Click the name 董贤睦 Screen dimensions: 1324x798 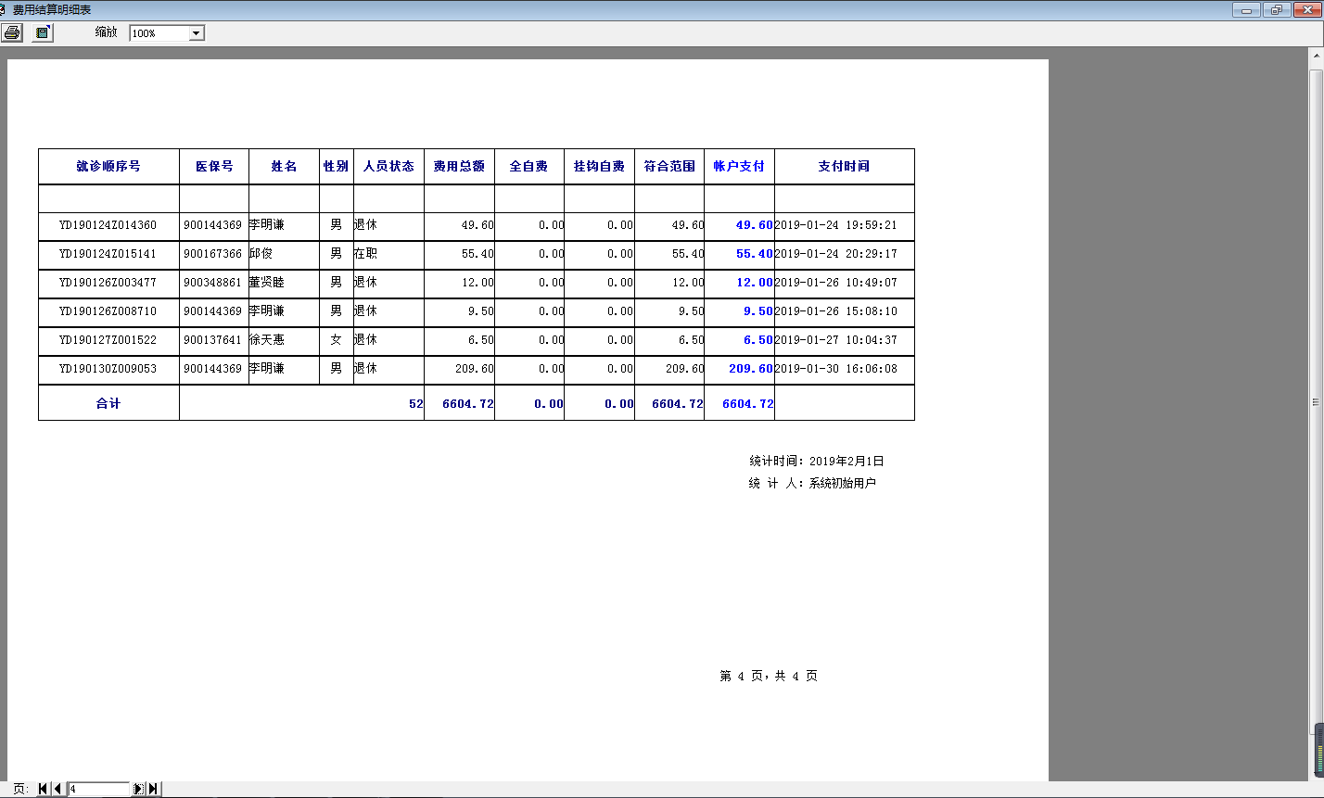coord(266,283)
